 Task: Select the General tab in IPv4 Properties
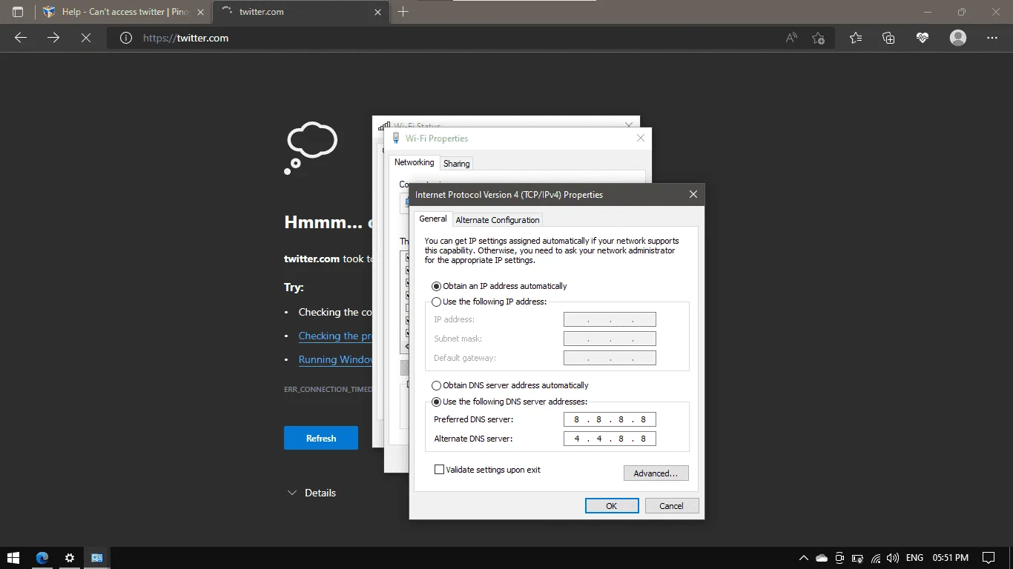coord(433,219)
